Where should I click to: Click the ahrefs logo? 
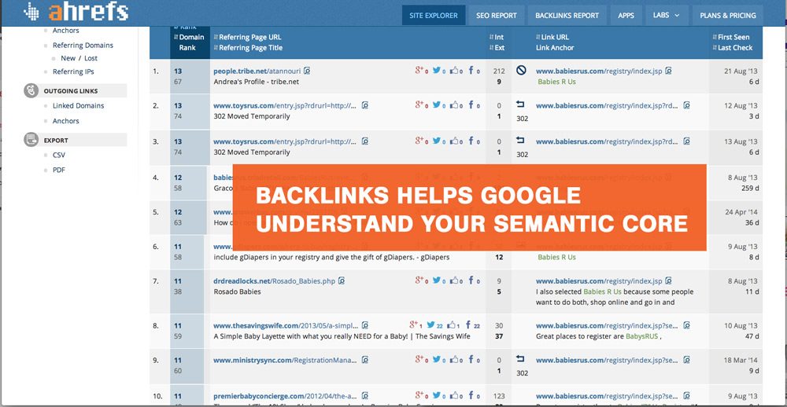tap(76, 12)
